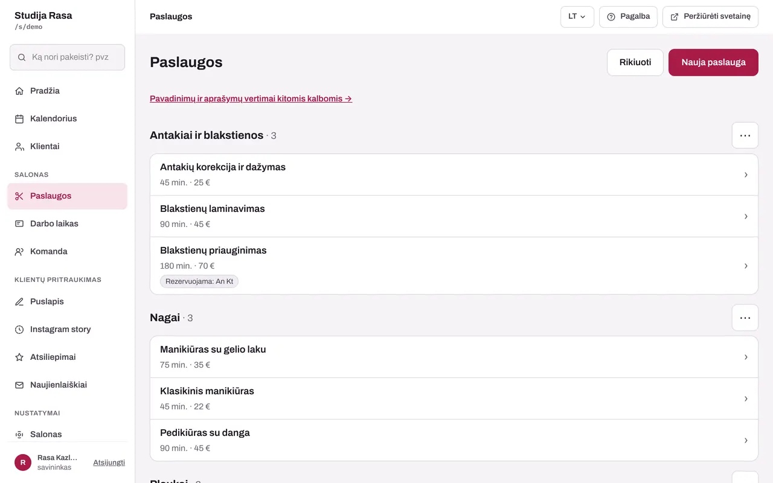Click the external link icon for Peržiūrėti svetainę
This screenshot has height=483, width=773.
675,17
